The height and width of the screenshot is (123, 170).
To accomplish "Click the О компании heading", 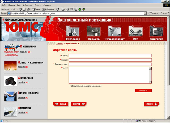I will [x=28, y=47].
